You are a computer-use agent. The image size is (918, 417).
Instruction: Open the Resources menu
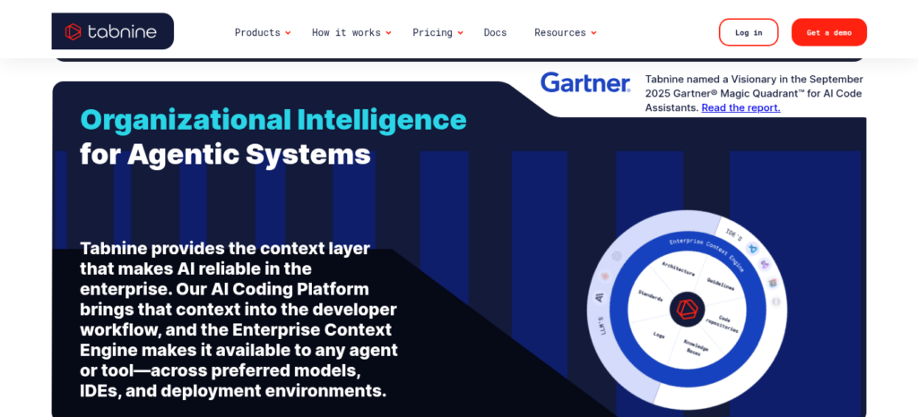pyautogui.click(x=560, y=33)
